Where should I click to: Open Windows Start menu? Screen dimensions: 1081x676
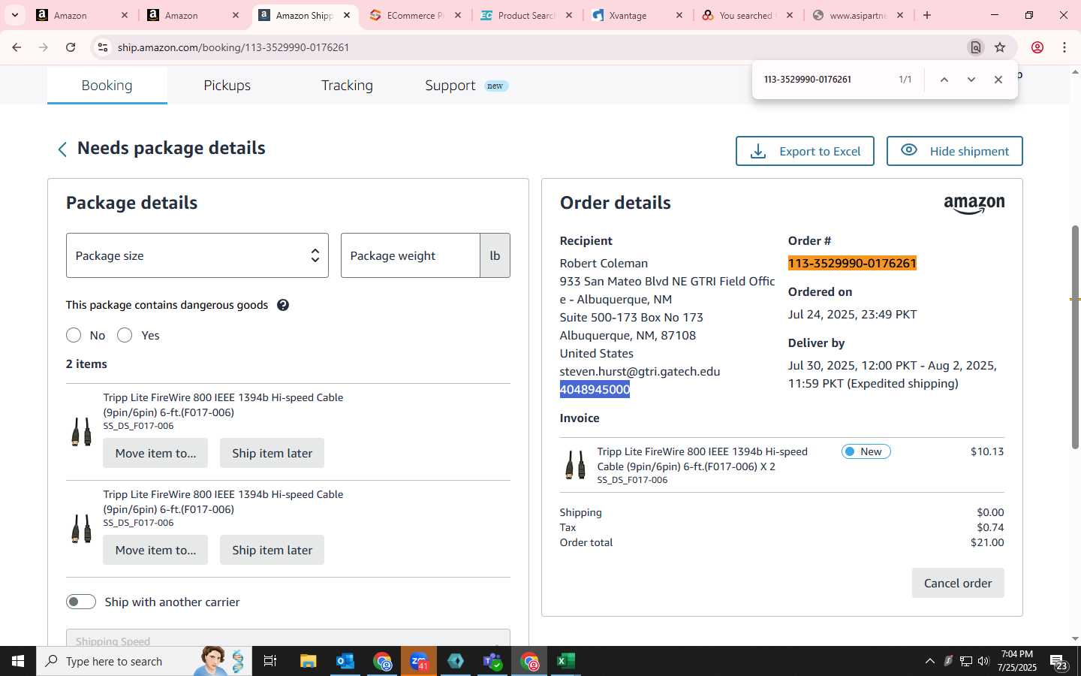click(x=18, y=661)
